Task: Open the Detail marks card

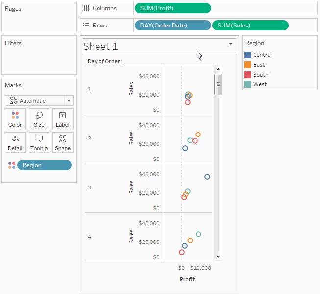Action: [x=15, y=142]
